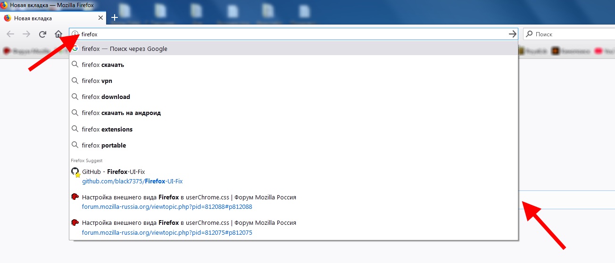Screen dimensions: 615x263
Task: Open forum link ending pid=812075#p812075
Action: pos(167,232)
